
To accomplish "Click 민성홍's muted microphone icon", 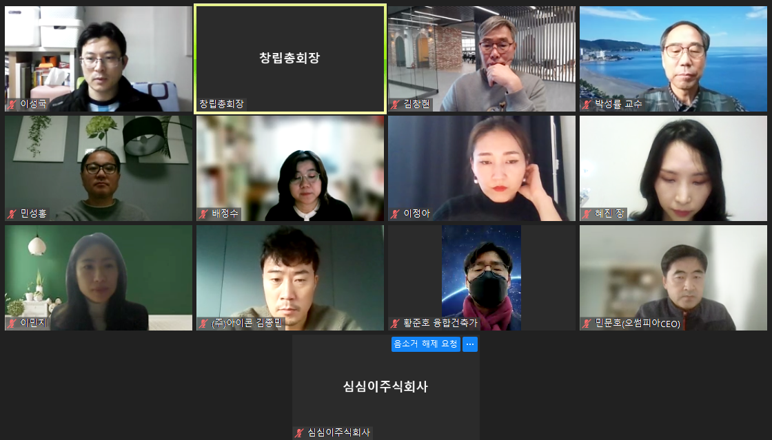I will [12, 214].
